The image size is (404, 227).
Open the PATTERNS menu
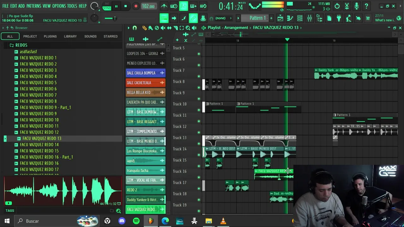[34, 6]
